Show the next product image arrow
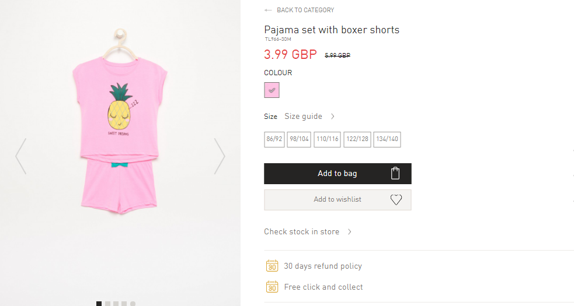This screenshot has height=306, width=574. coord(220,156)
